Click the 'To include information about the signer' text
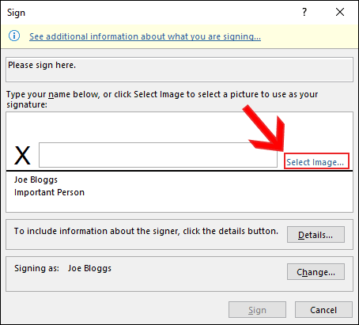 (146, 231)
